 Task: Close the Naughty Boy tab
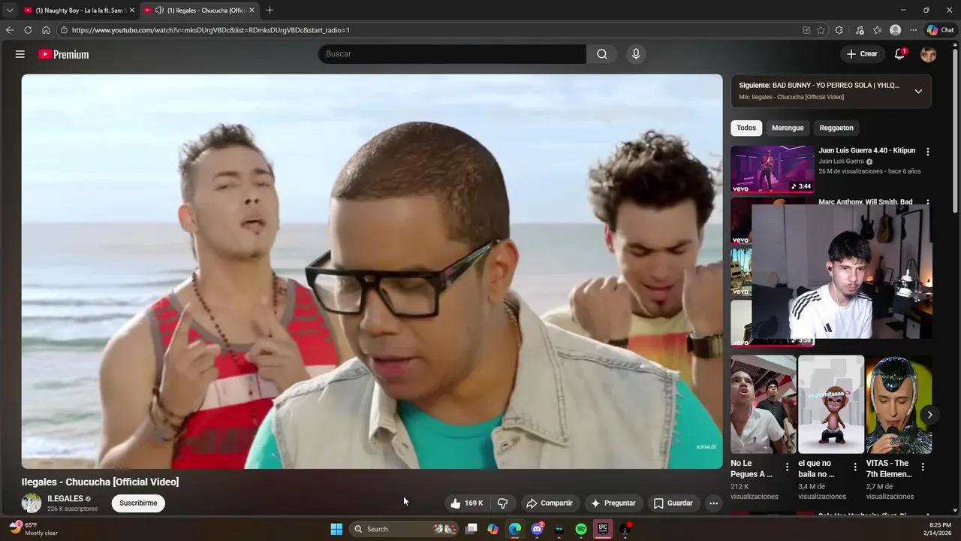pyautogui.click(x=132, y=10)
